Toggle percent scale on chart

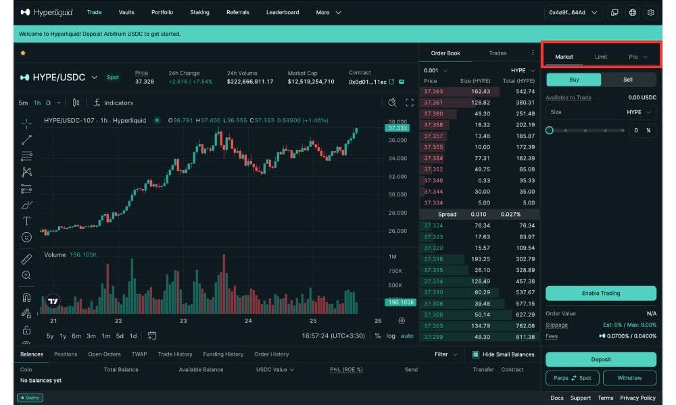pyautogui.click(x=378, y=335)
